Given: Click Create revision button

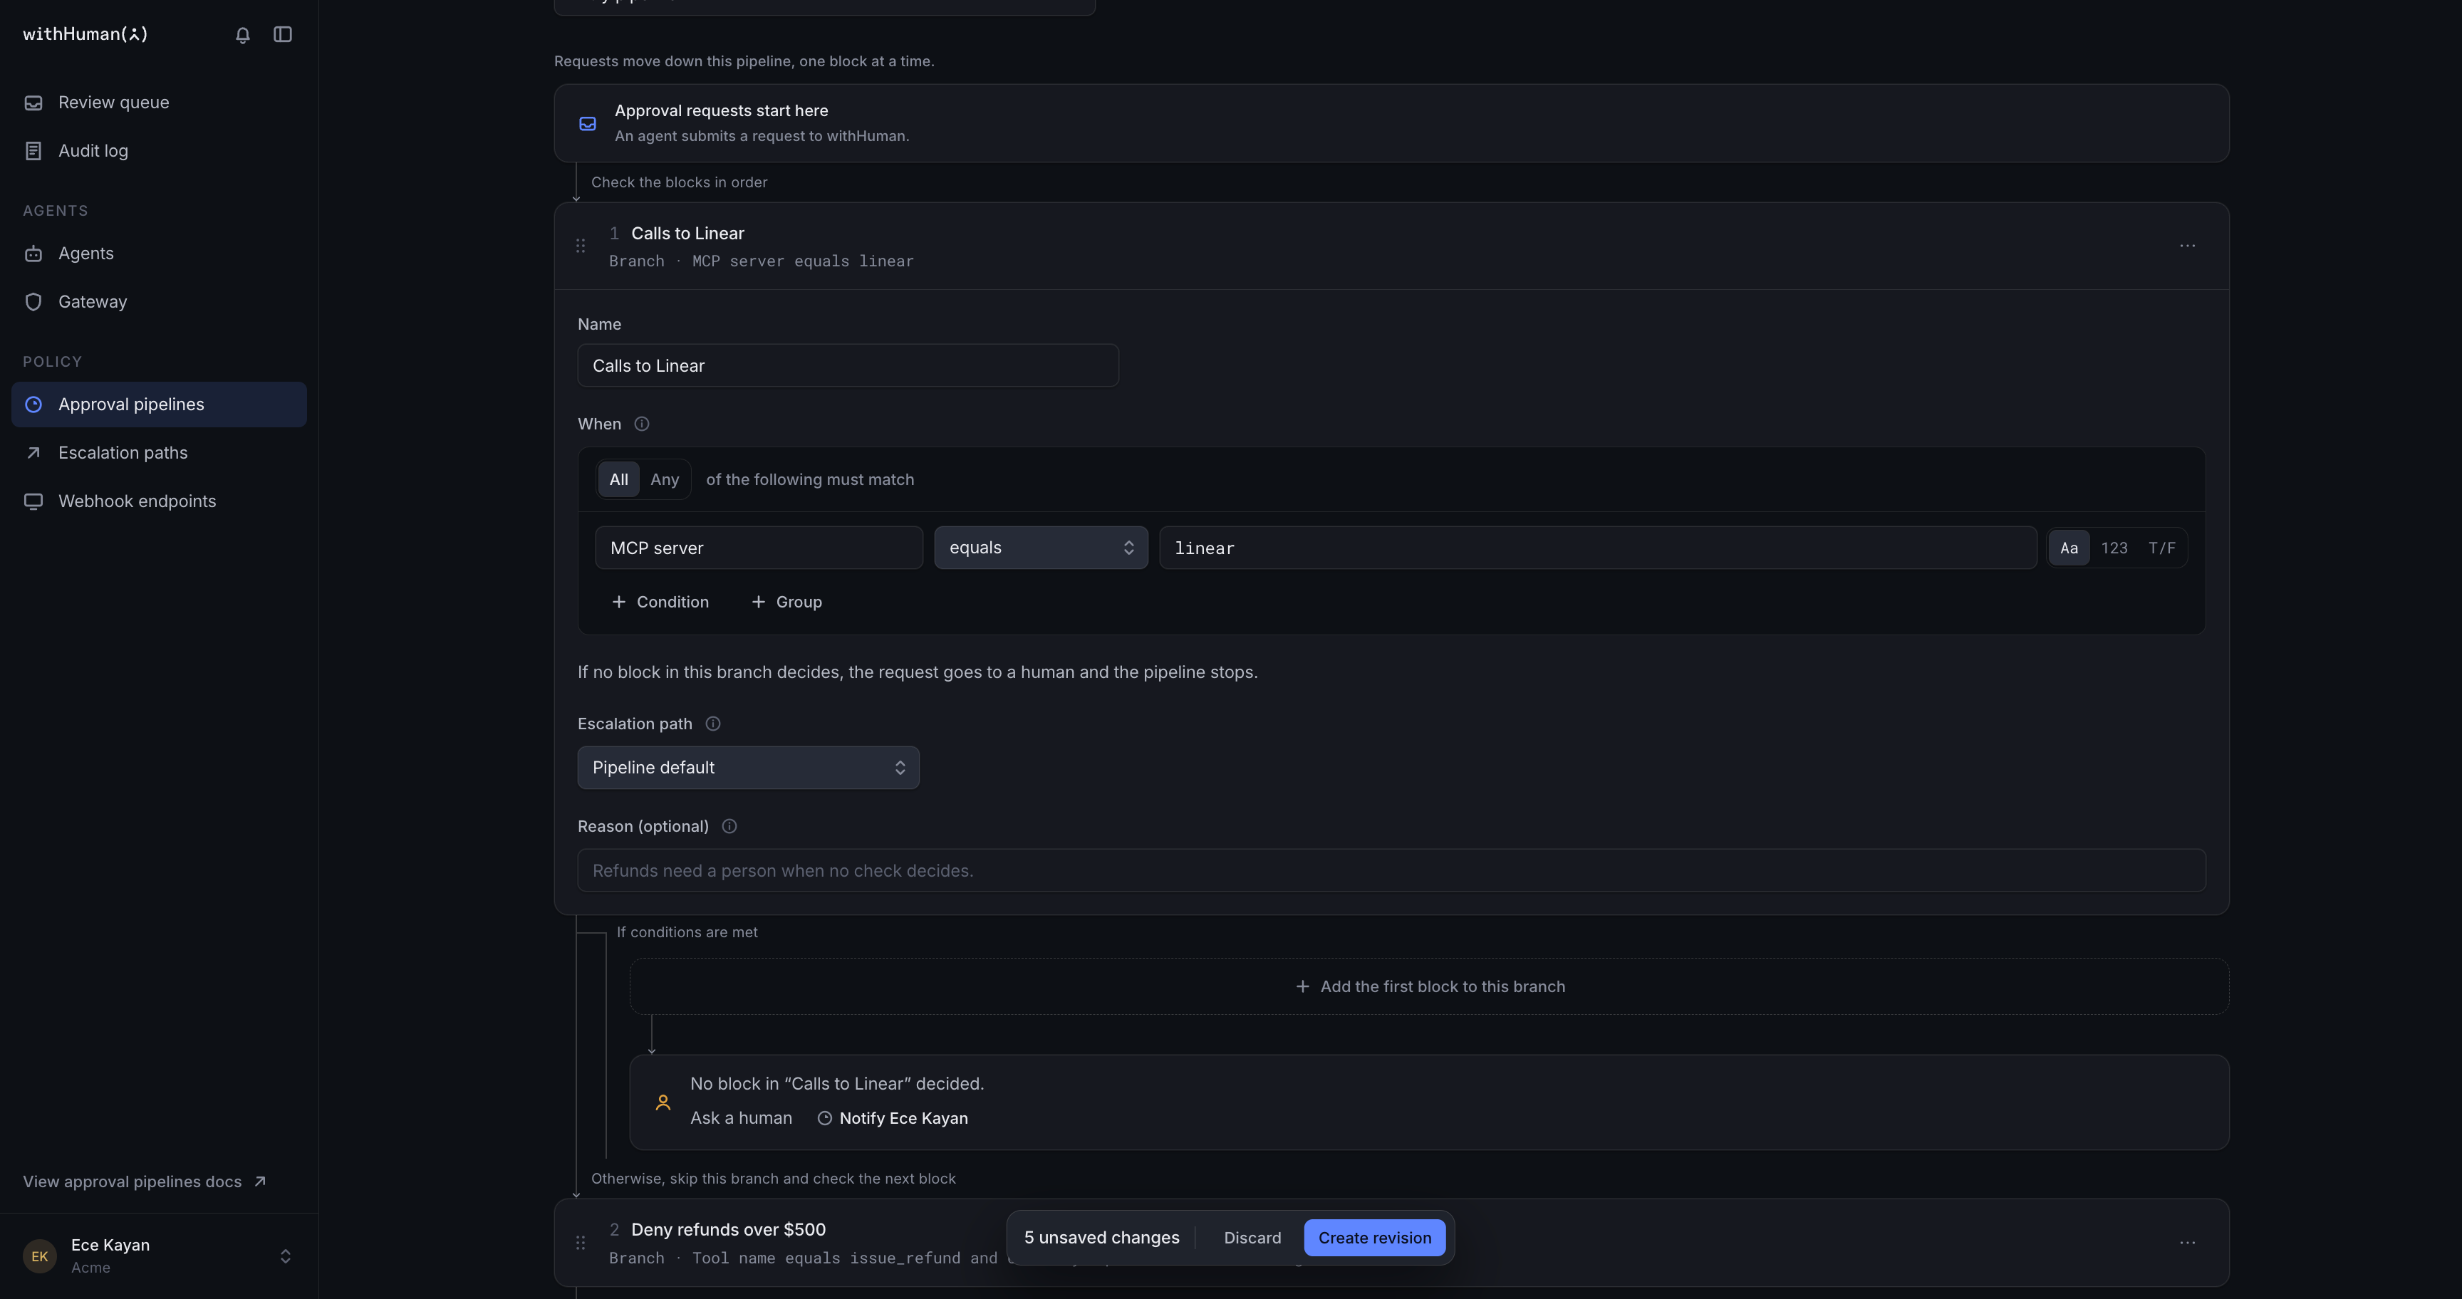Looking at the screenshot, I should (1374, 1238).
